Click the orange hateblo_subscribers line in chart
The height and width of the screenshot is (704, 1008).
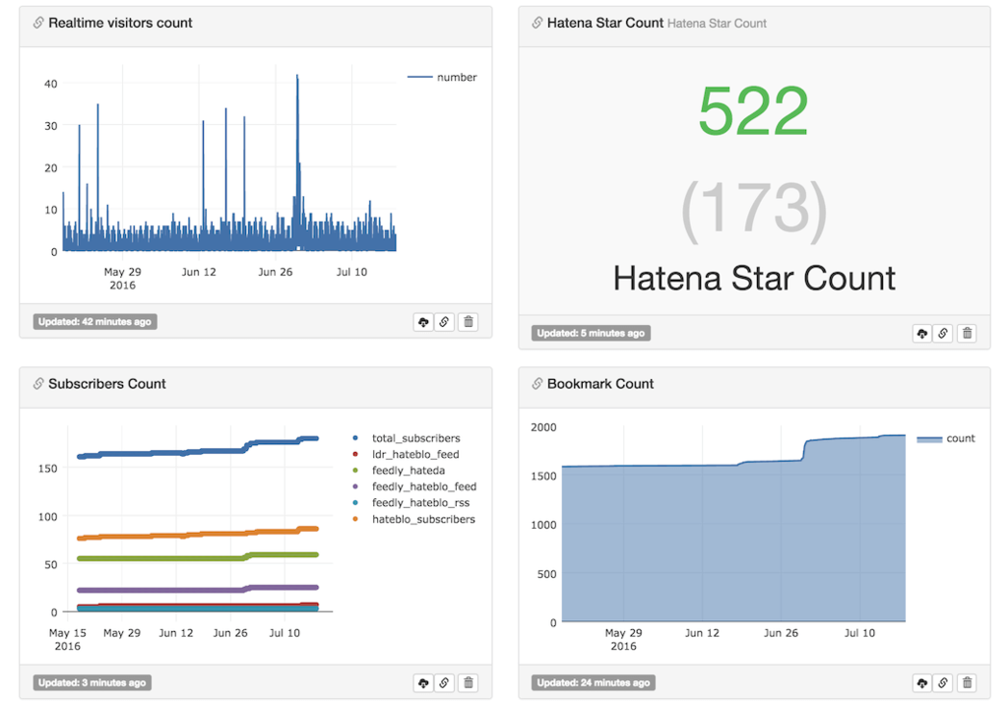pos(198,534)
